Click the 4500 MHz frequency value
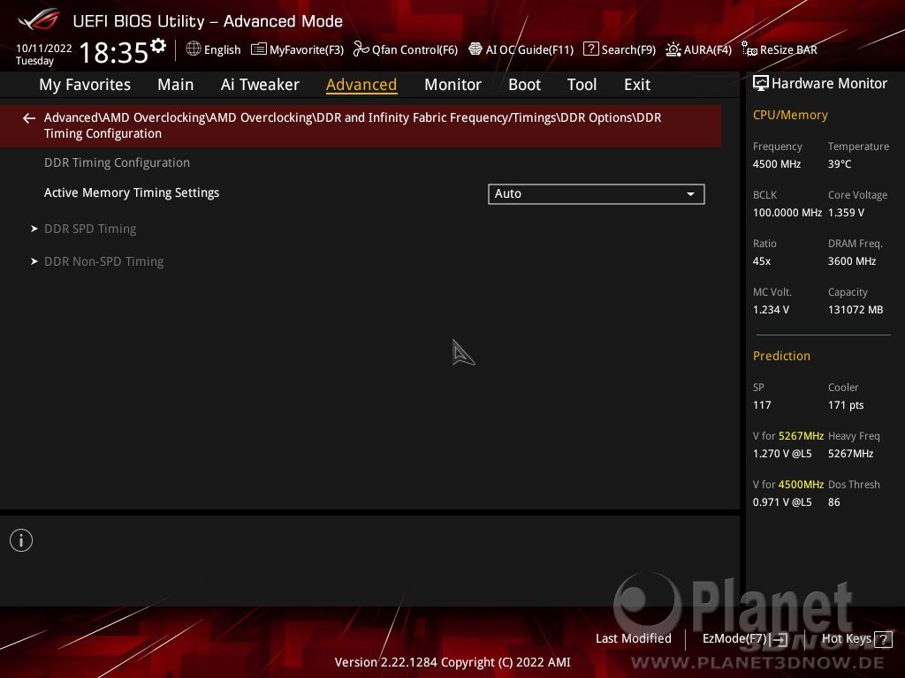The image size is (905, 678). click(x=776, y=164)
